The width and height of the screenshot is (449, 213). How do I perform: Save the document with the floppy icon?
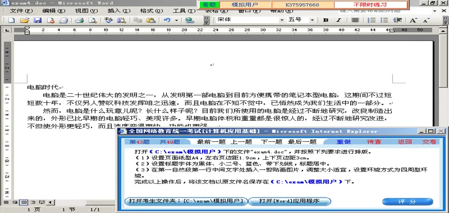pyautogui.click(x=38, y=20)
